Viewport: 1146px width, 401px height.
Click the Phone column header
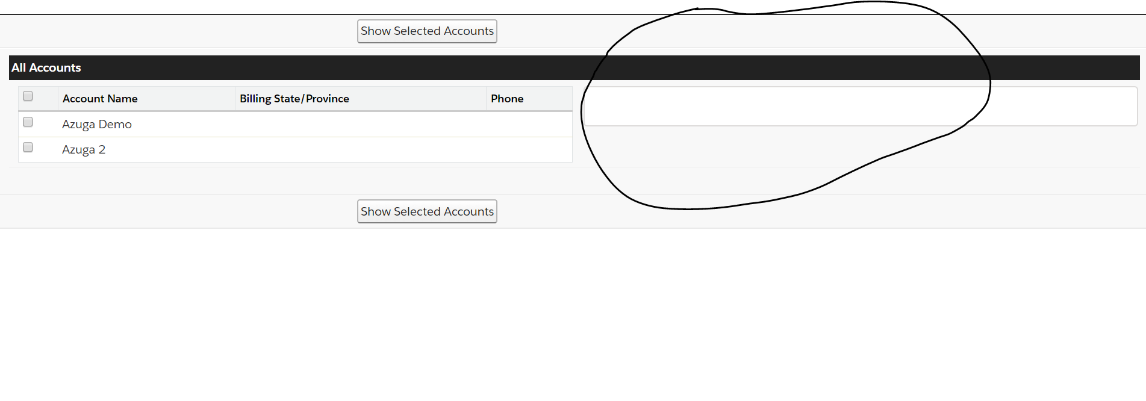[506, 99]
